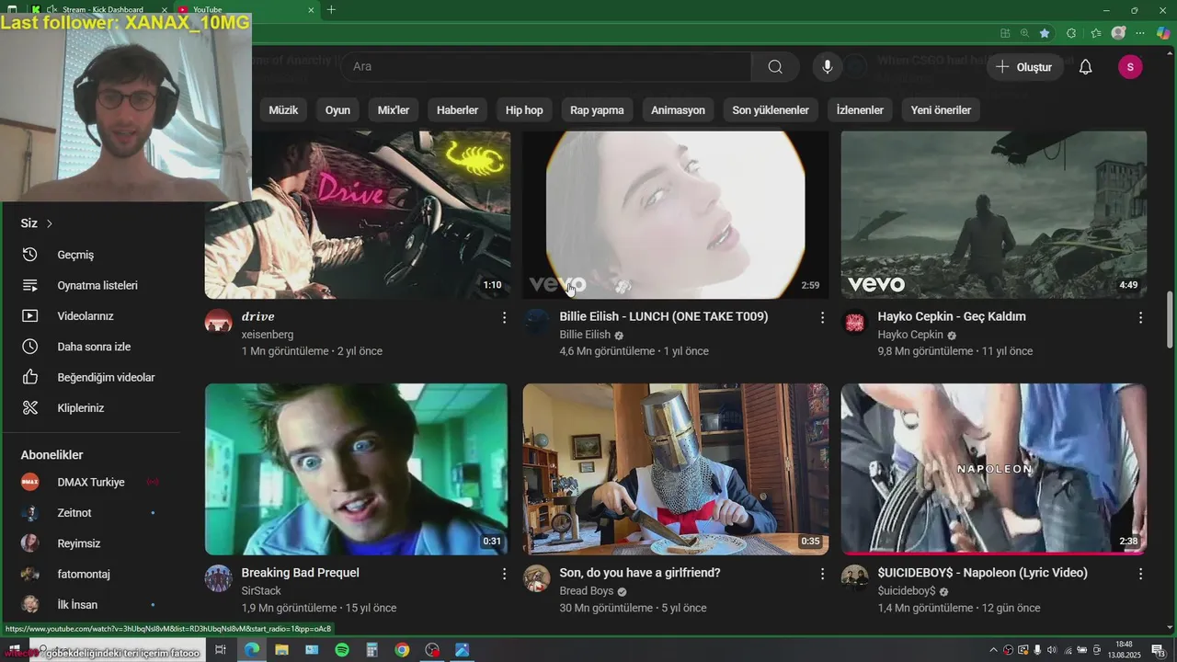The height and width of the screenshot is (662, 1177).
Task: Select the Oyun filter chip
Action: pyautogui.click(x=337, y=110)
